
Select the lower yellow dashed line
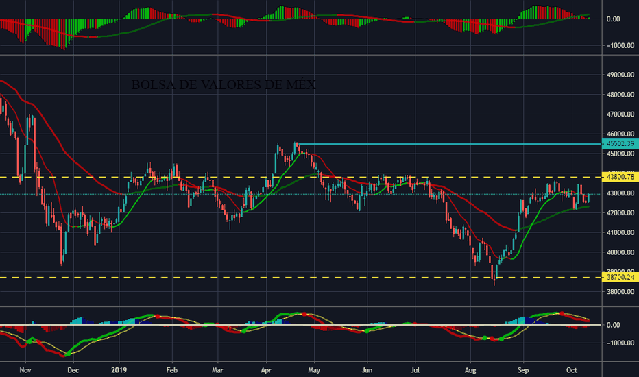[x=301, y=278]
